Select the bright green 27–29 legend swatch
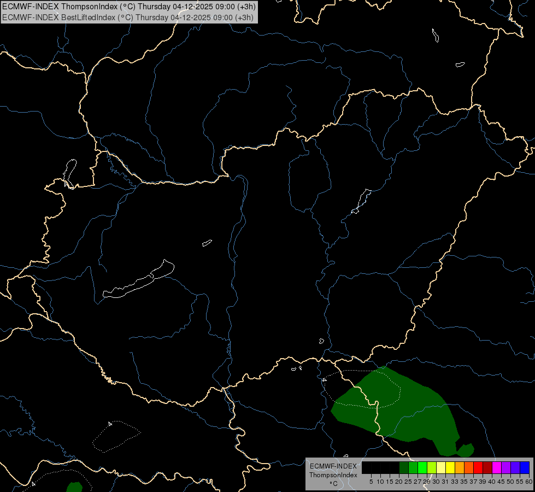 click(422, 468)
